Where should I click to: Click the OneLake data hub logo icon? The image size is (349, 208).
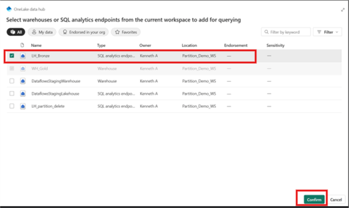tap(9, 9)
